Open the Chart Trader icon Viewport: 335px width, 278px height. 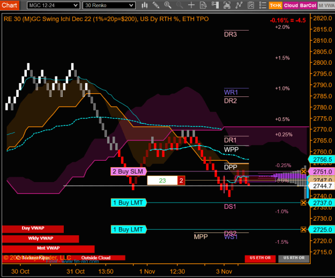(x=215, y=5)
